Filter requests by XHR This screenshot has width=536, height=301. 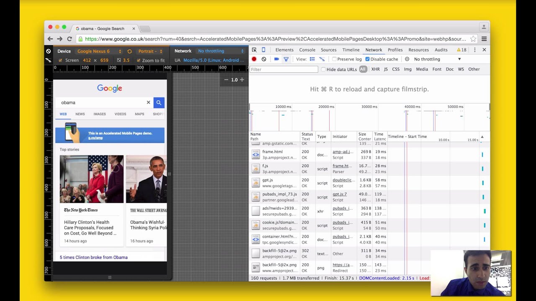(375, 69)
